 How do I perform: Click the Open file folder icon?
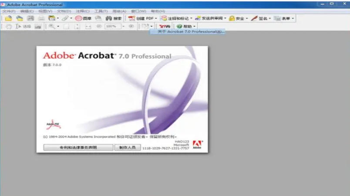click(x=8, y=18)
